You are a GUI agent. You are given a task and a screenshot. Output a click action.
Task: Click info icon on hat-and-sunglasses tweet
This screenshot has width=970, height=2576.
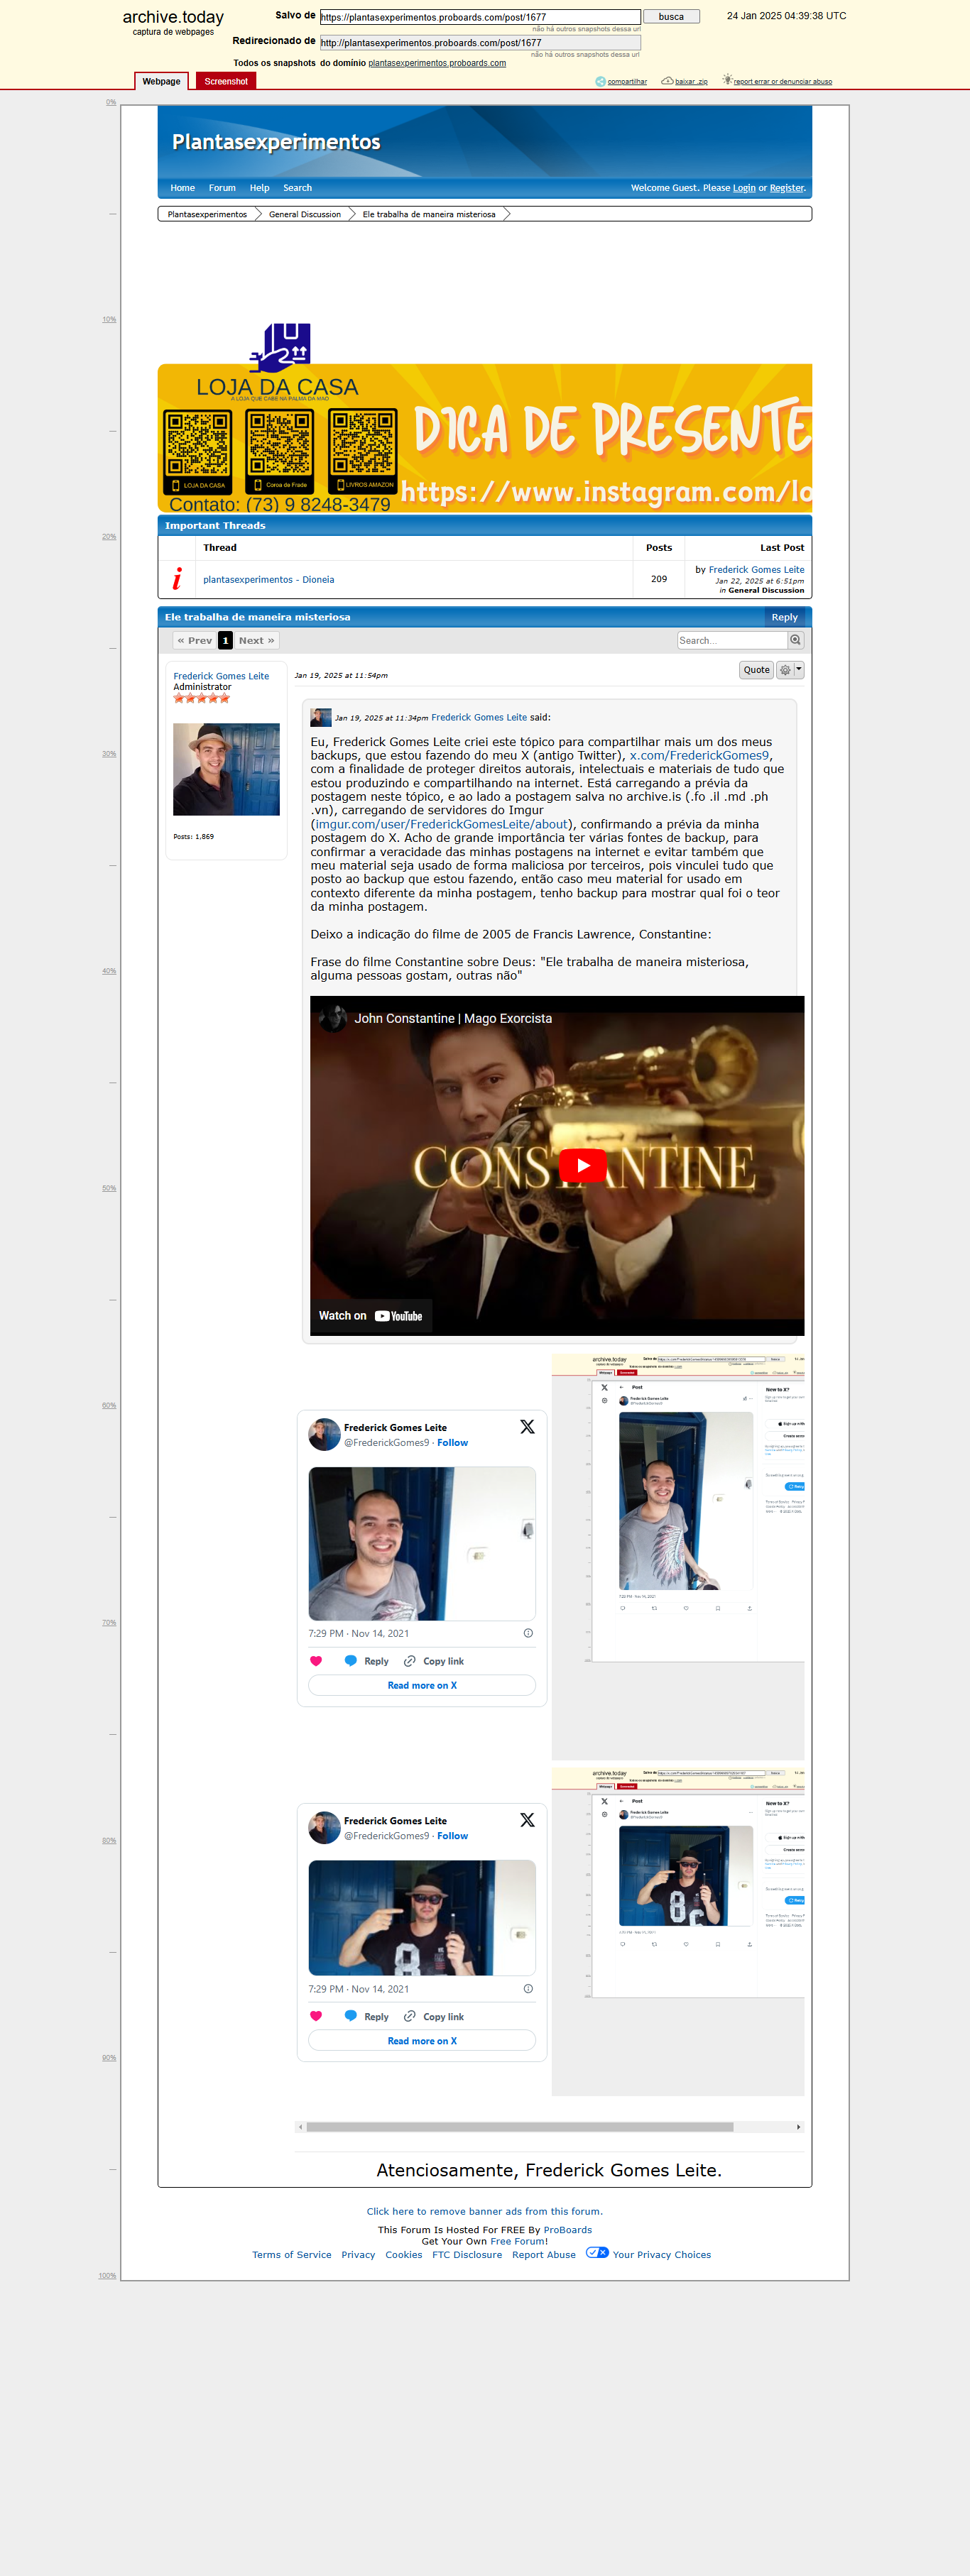click(528, 1989)
